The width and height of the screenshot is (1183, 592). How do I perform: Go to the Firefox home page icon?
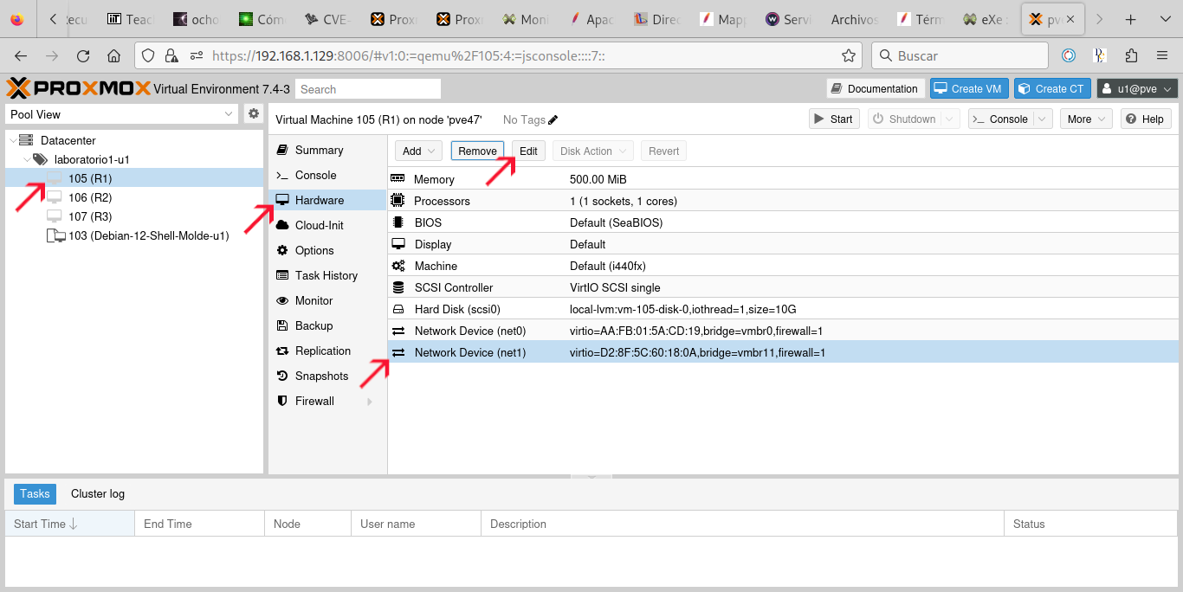[113, 55]
